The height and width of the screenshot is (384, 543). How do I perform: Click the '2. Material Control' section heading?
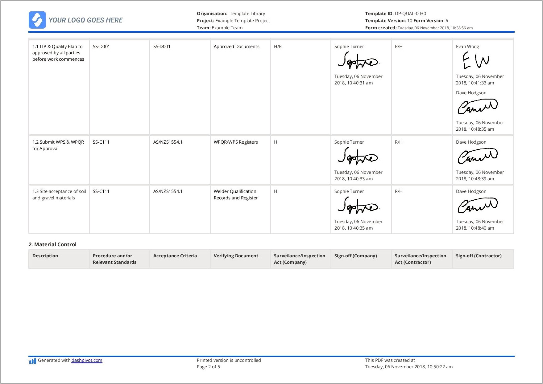52,244
